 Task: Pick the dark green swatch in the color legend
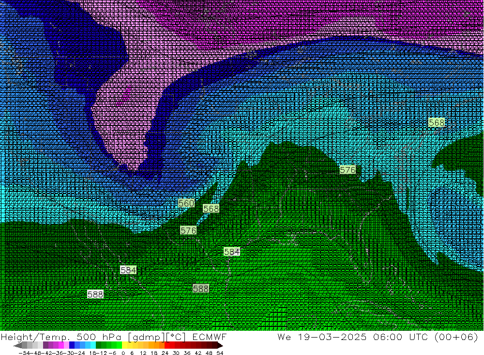98,345
